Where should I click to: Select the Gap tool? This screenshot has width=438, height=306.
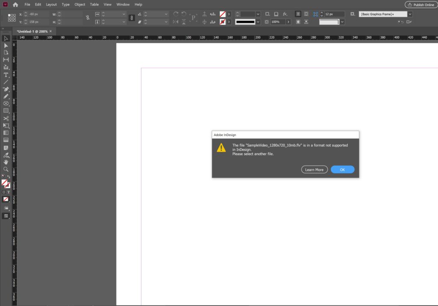(x=6, y=60)
